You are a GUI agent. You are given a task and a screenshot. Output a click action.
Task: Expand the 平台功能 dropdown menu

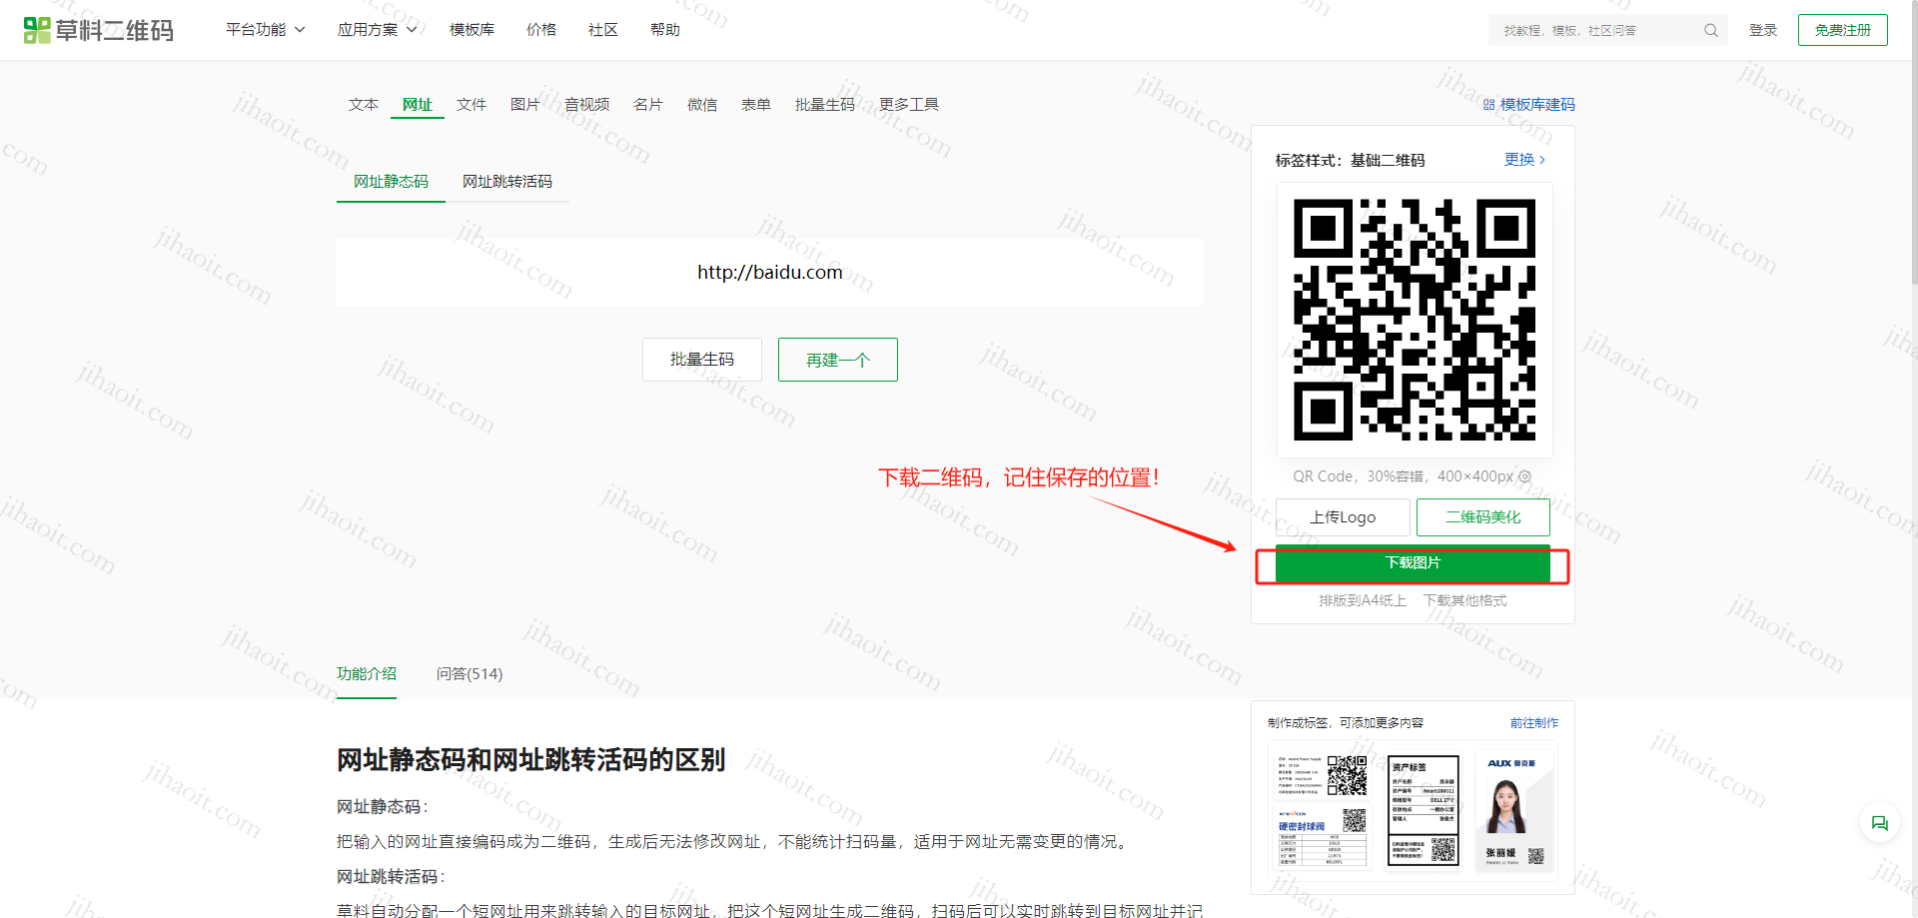[265, 30]
